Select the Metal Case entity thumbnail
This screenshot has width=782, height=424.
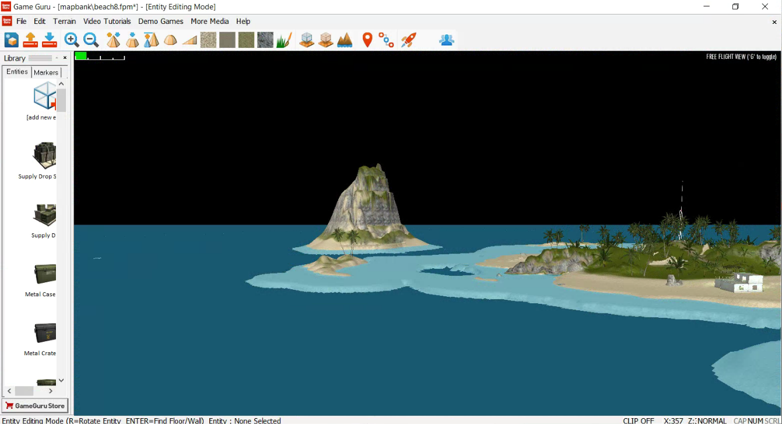click(44, 274)
